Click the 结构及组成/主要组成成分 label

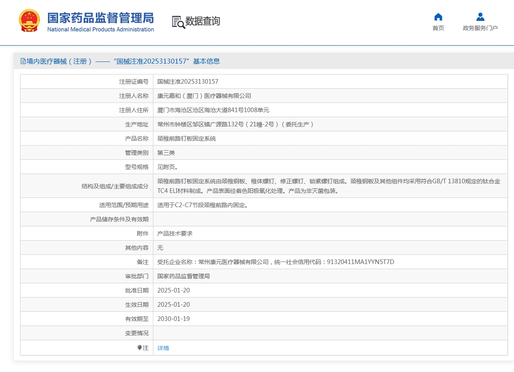[115, 186]
